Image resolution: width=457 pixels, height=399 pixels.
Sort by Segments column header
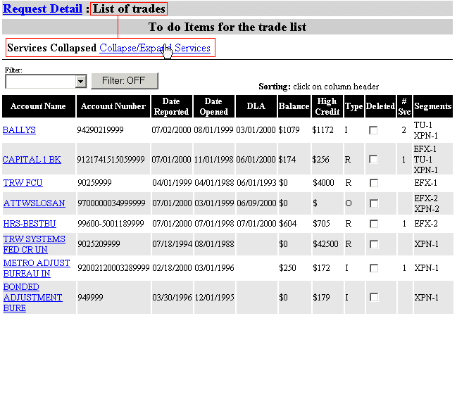(433, 106)
